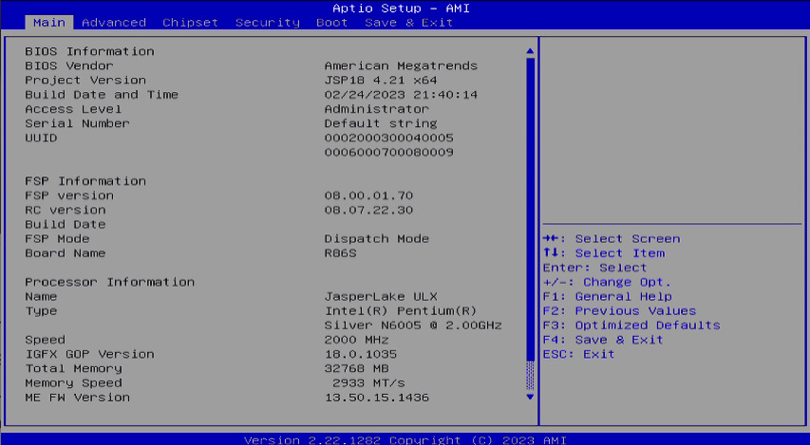Click value JSP18 4.21 x64

point(381,80)
